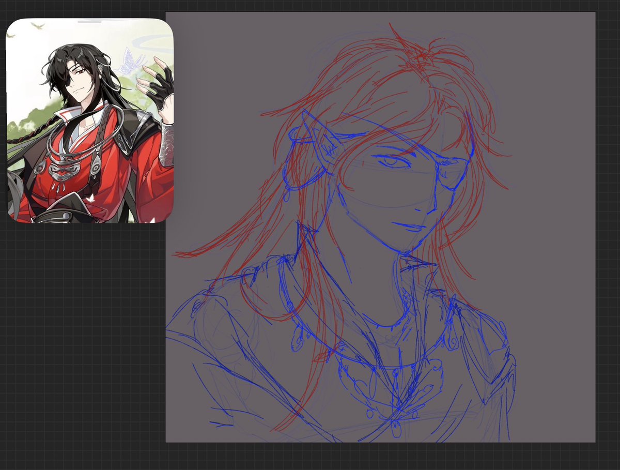Click the sketch drawing canvas
This screenshot has width=620, height=470.
click(x=380, y=227)
